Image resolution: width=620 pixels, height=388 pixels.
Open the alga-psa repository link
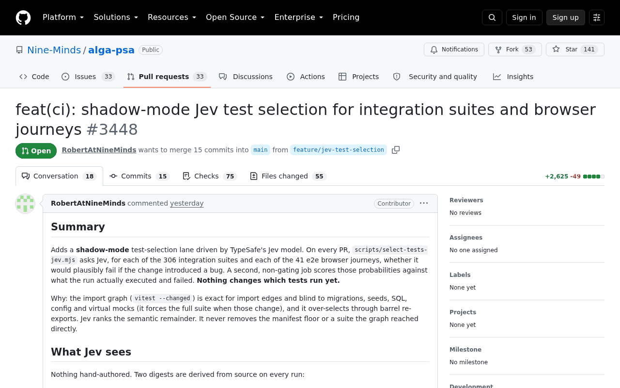(111, 50)
